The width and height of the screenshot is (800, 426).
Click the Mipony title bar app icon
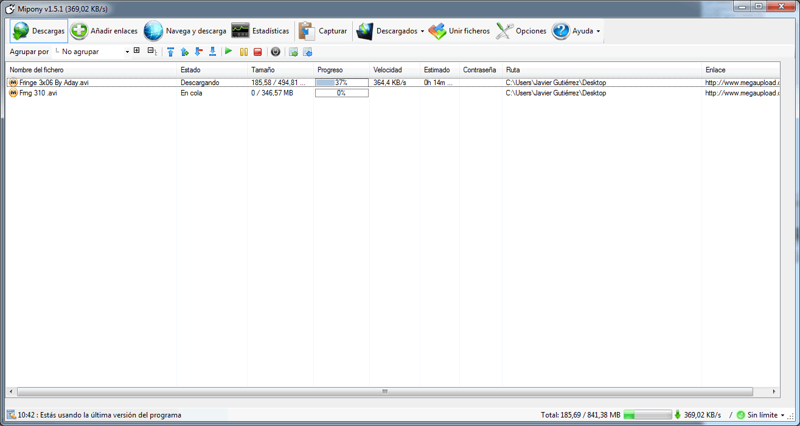click(x=10, y=9)
